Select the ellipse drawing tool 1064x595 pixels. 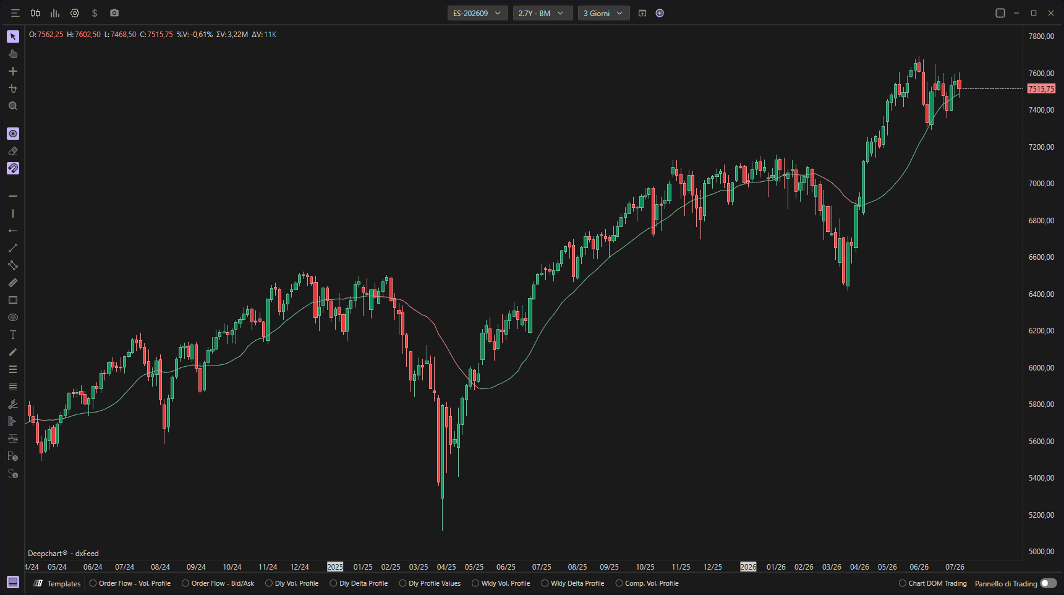(13, 317)
